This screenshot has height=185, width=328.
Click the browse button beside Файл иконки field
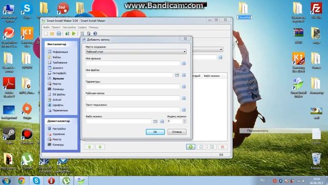pos(155,121)
